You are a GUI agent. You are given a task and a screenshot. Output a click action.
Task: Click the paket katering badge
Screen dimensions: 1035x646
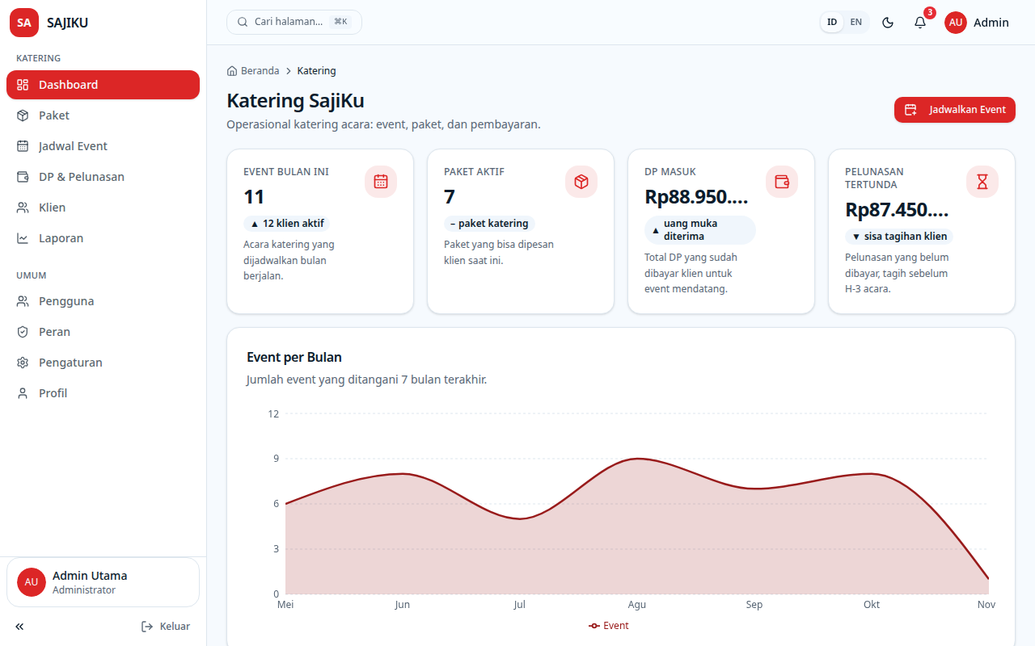coord(489,224)
